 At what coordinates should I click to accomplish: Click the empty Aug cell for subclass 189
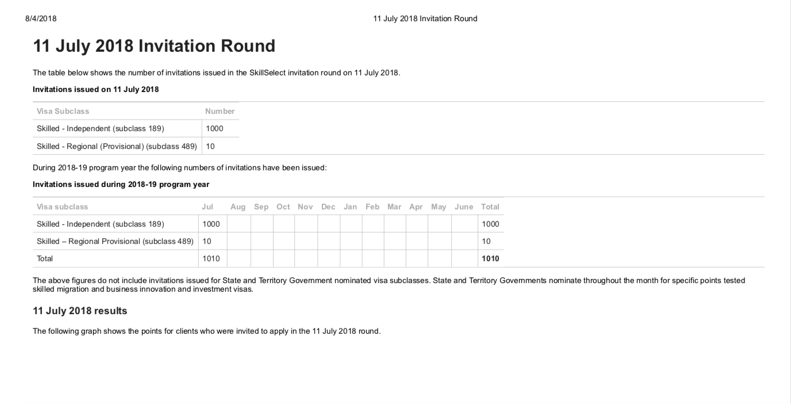239,224
